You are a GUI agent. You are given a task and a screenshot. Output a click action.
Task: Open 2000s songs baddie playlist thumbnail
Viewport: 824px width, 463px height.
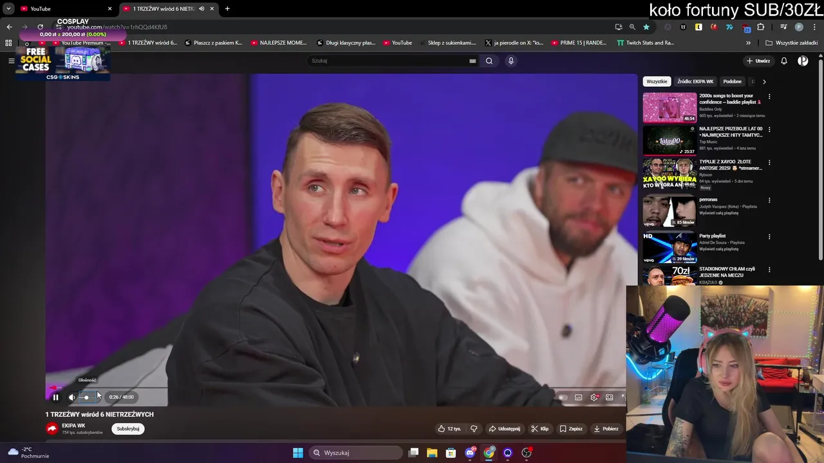tap(669, 107)
